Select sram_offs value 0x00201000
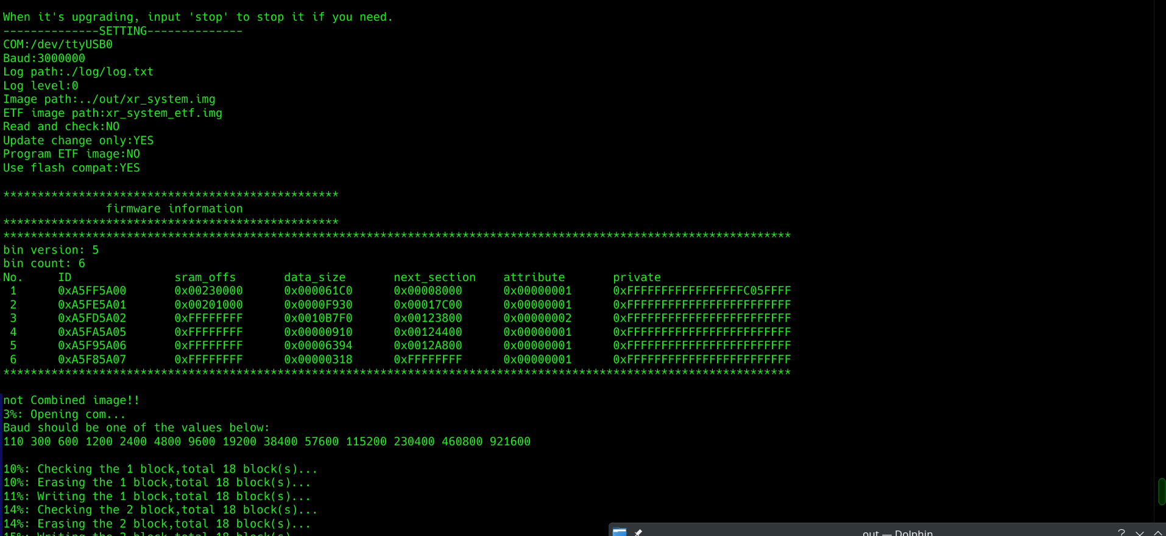 (x=208, y=305)
